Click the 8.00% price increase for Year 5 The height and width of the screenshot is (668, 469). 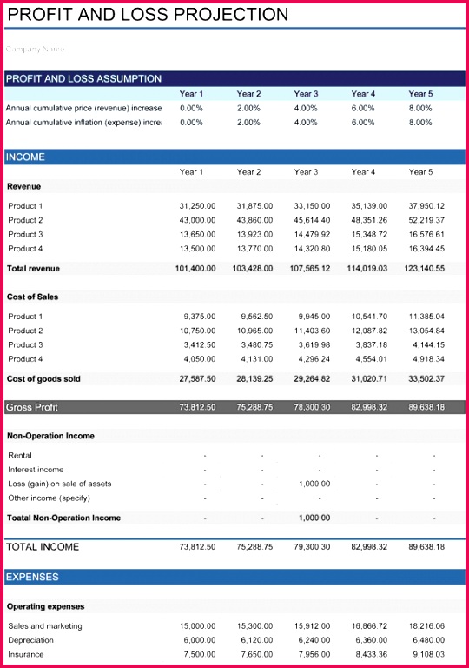click(x=420, y=108)
